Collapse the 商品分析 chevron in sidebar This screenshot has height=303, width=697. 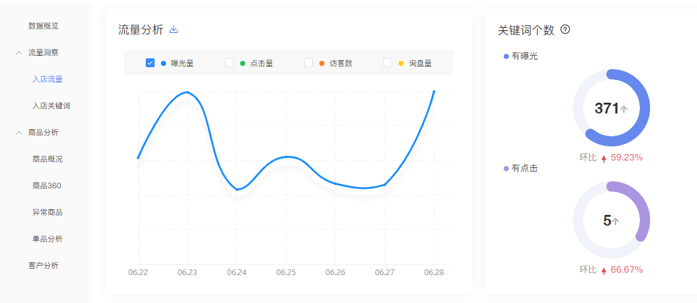(x=19, y=132)
